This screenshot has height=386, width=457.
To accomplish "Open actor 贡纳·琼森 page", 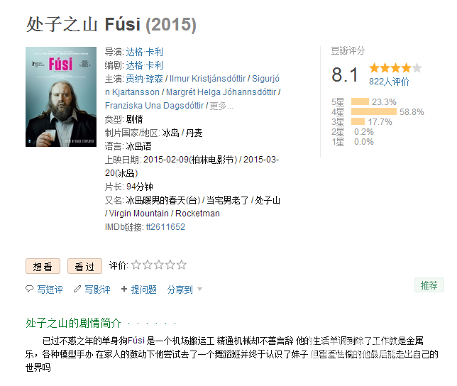I will tap(144, 79).
